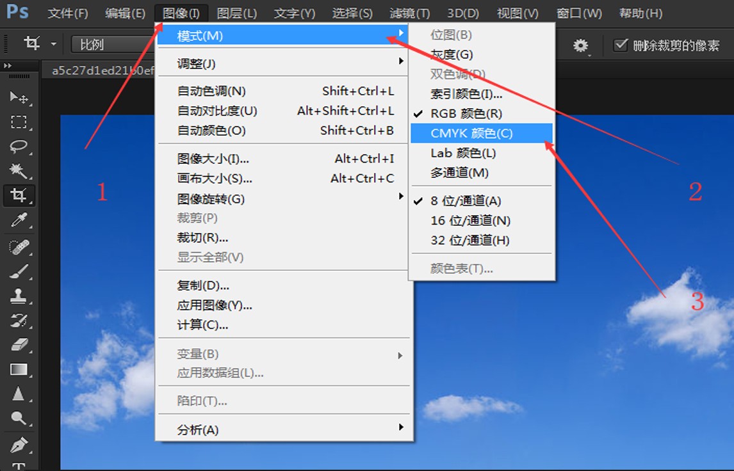Open the 视图(V) menu

pos(518,13)
